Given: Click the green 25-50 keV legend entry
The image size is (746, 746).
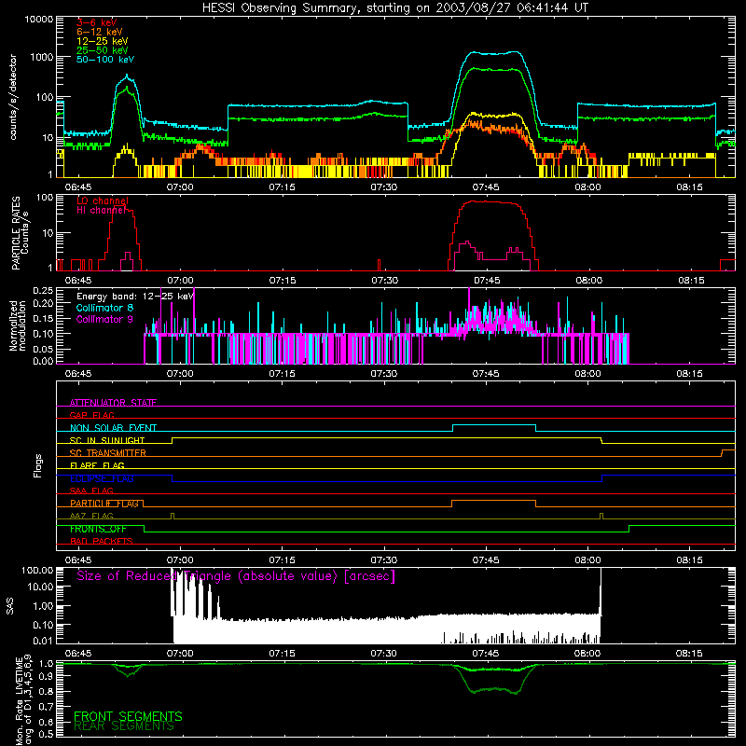Looking at the screenshot, I should tap(103, 50).
